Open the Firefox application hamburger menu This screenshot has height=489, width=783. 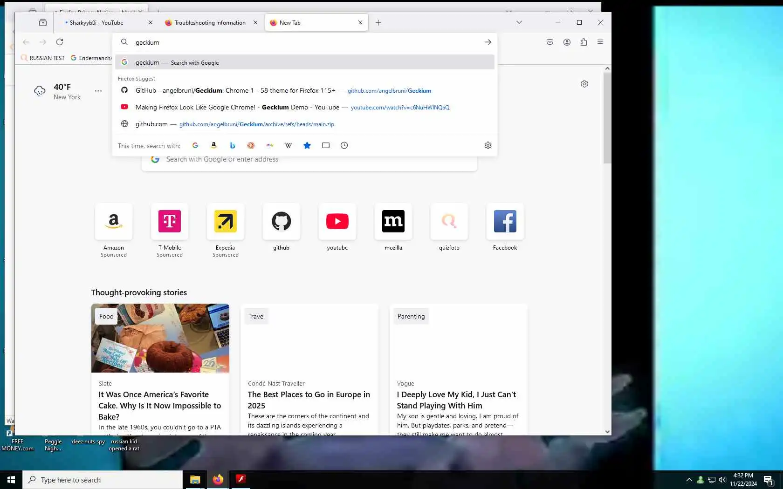[x=600, y=42]
